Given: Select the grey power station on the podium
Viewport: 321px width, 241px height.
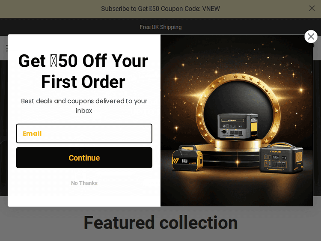Looking at the screenshot, I should [238, 126].
